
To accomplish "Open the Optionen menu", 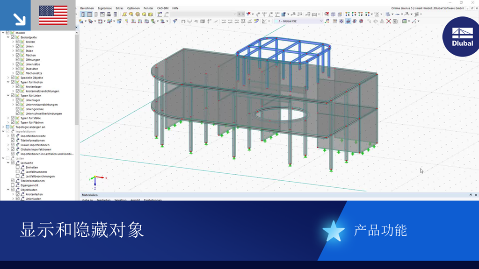I will click(x=133, y=7).
